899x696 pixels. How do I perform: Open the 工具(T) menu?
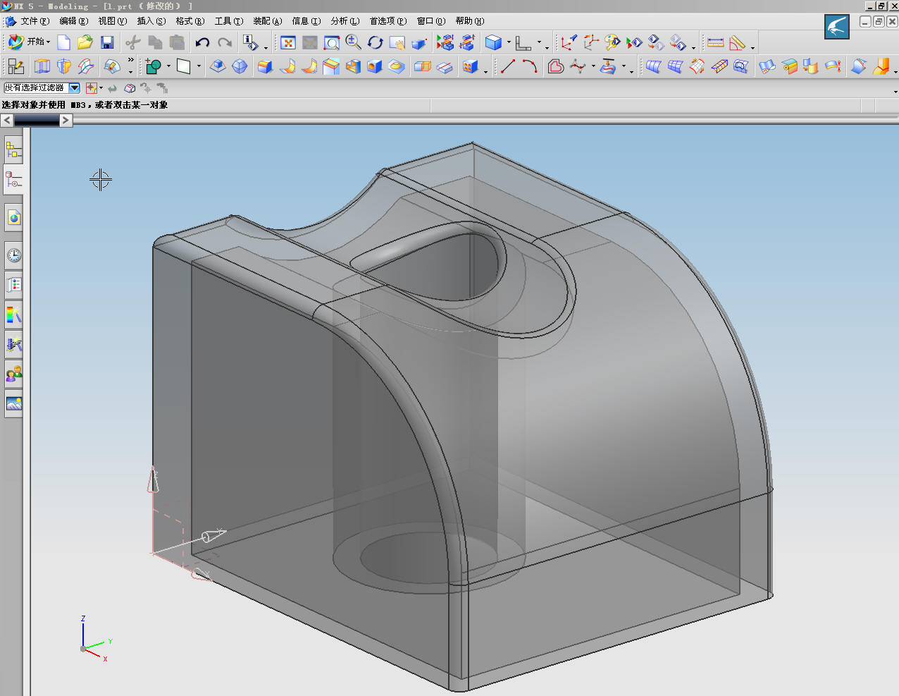[229, 21]
